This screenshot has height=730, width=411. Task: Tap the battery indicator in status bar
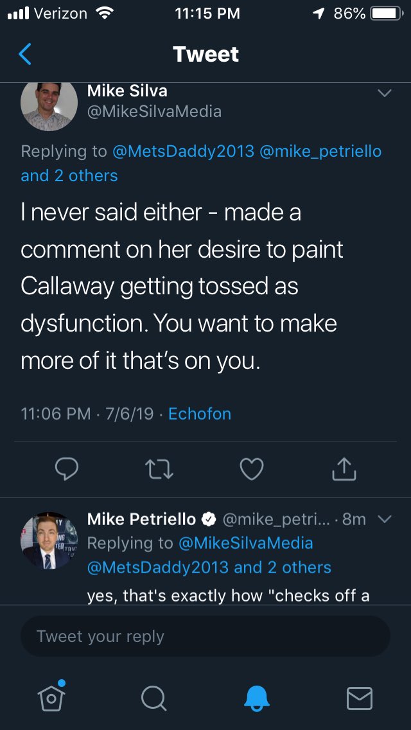[385, 13]
